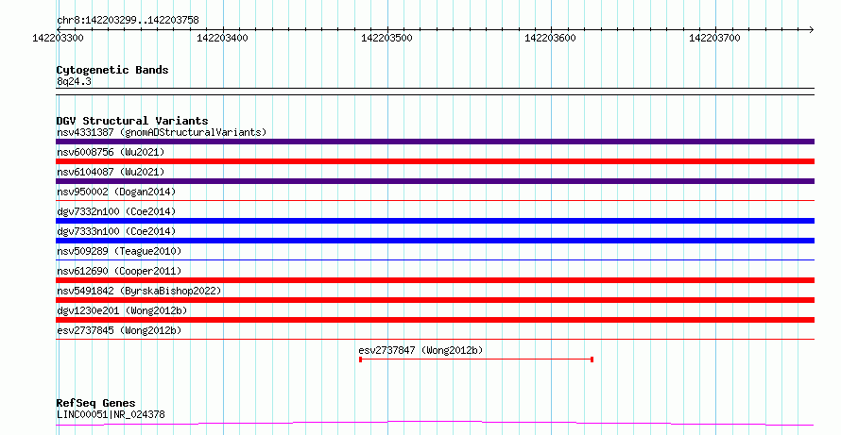Screen dimensions: 841x435
Task: Click the thin red line under nsv950002
Action: pos(435,201)
